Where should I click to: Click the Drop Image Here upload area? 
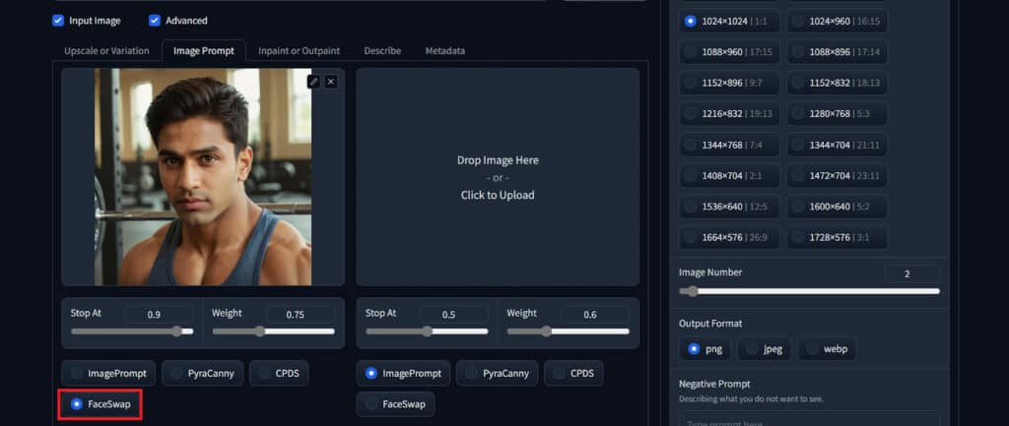tap(498, 177)
